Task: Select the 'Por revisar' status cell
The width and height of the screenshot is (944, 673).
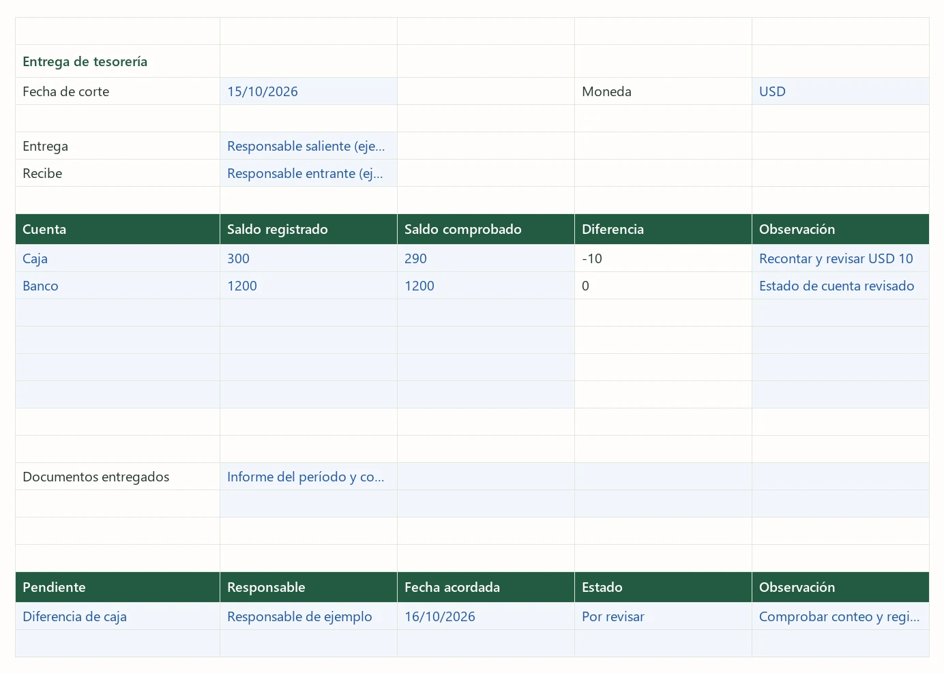Action: pyautogui.click(x=663, y=616)
